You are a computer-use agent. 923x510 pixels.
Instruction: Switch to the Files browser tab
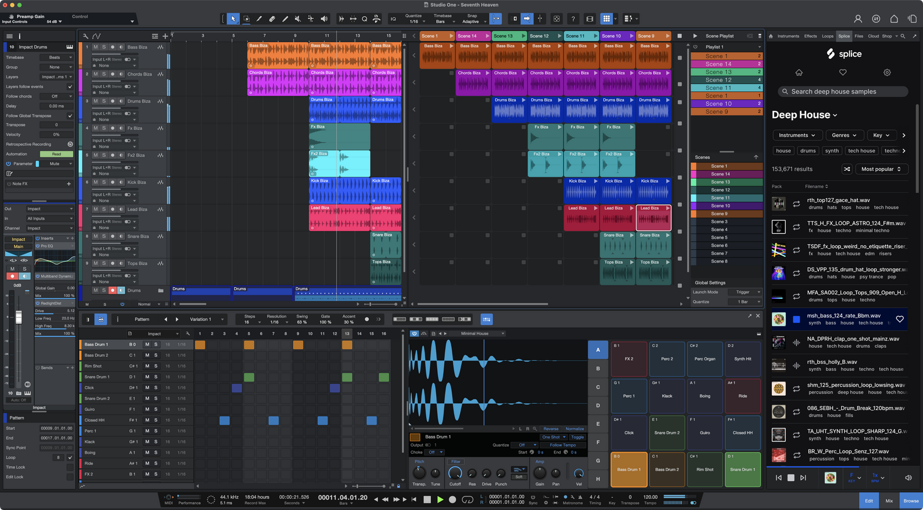point(859,36)
